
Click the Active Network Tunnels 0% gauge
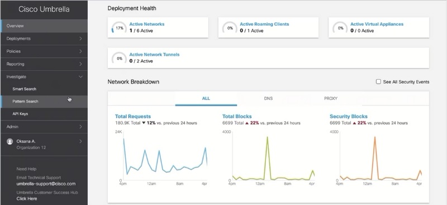pos(119,58)
